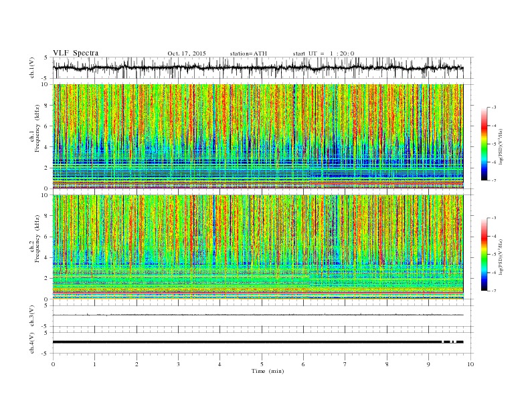Click inside the ch.2 spectrogram panel
The height and width of the screenshot is (409, 530).
pyautogui.click(x=258, y=247)
